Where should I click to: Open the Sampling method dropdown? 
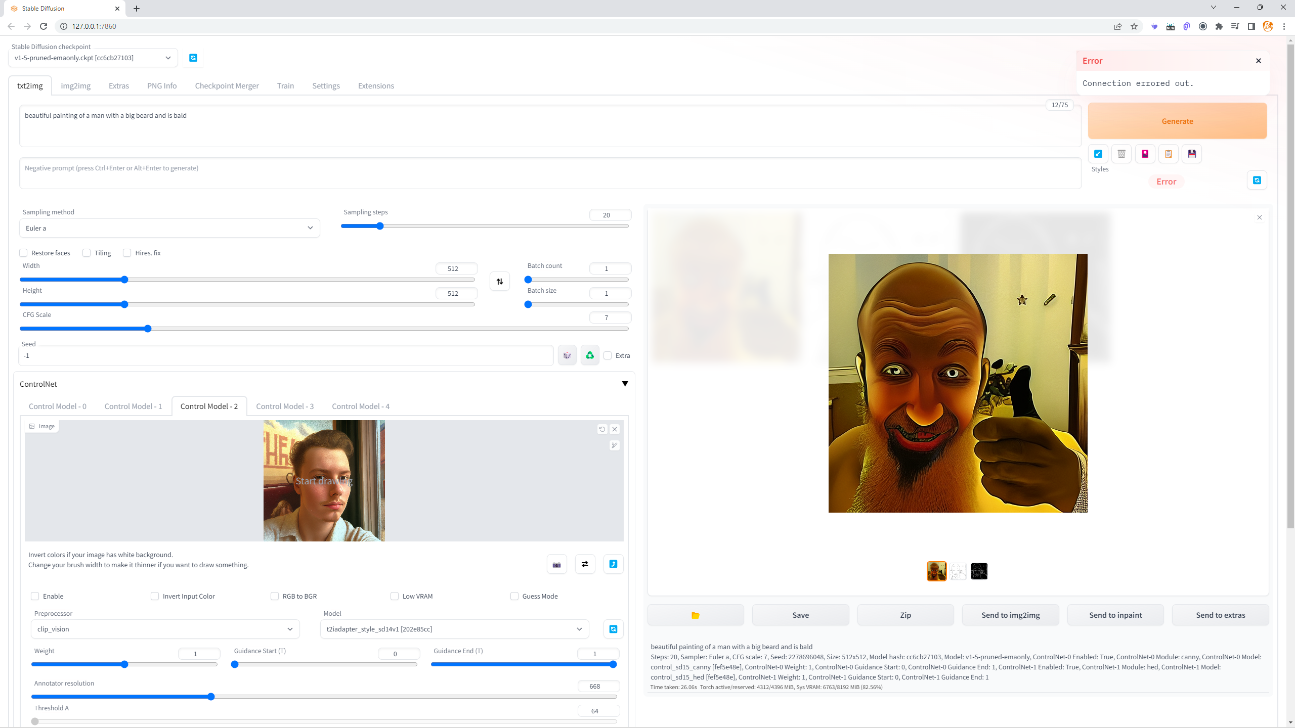(x=169, y=228)
